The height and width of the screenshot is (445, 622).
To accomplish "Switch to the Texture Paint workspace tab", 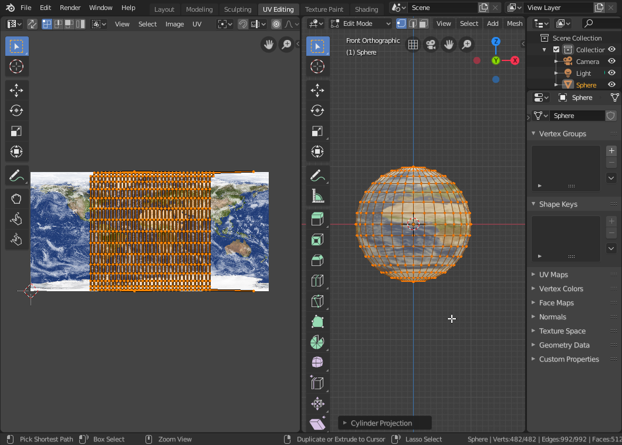I will tap(324, 9).
